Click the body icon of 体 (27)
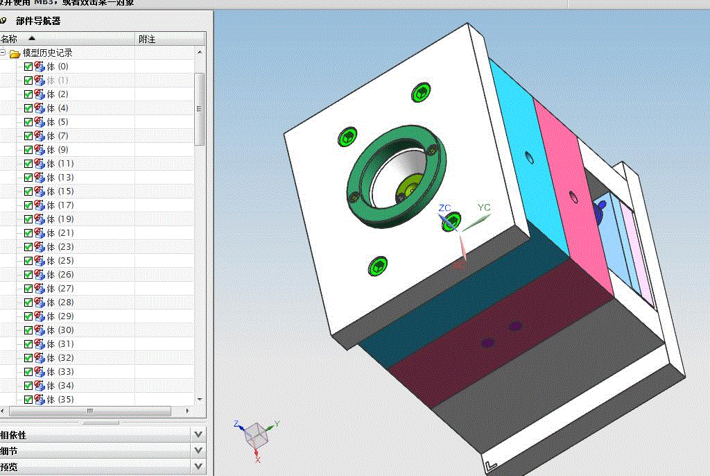710x476 pixels. [40, 289]
